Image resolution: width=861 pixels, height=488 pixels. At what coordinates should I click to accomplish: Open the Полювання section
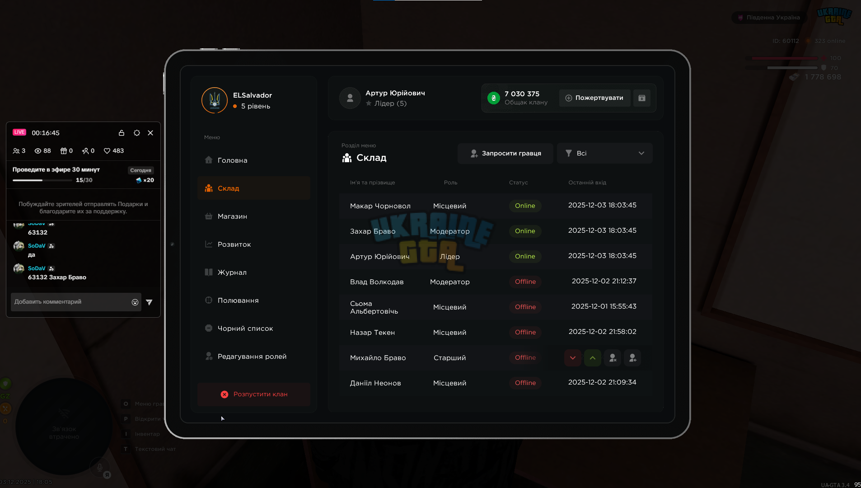[254, 300]
